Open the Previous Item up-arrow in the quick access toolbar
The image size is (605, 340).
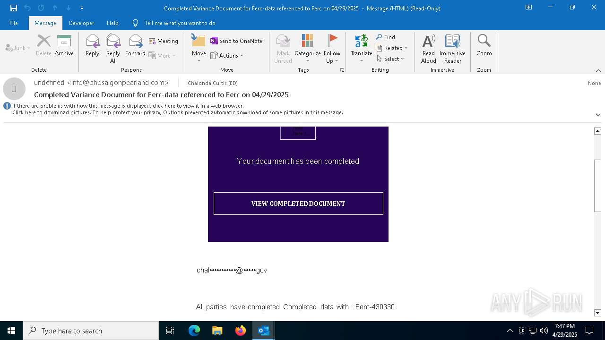55,8
